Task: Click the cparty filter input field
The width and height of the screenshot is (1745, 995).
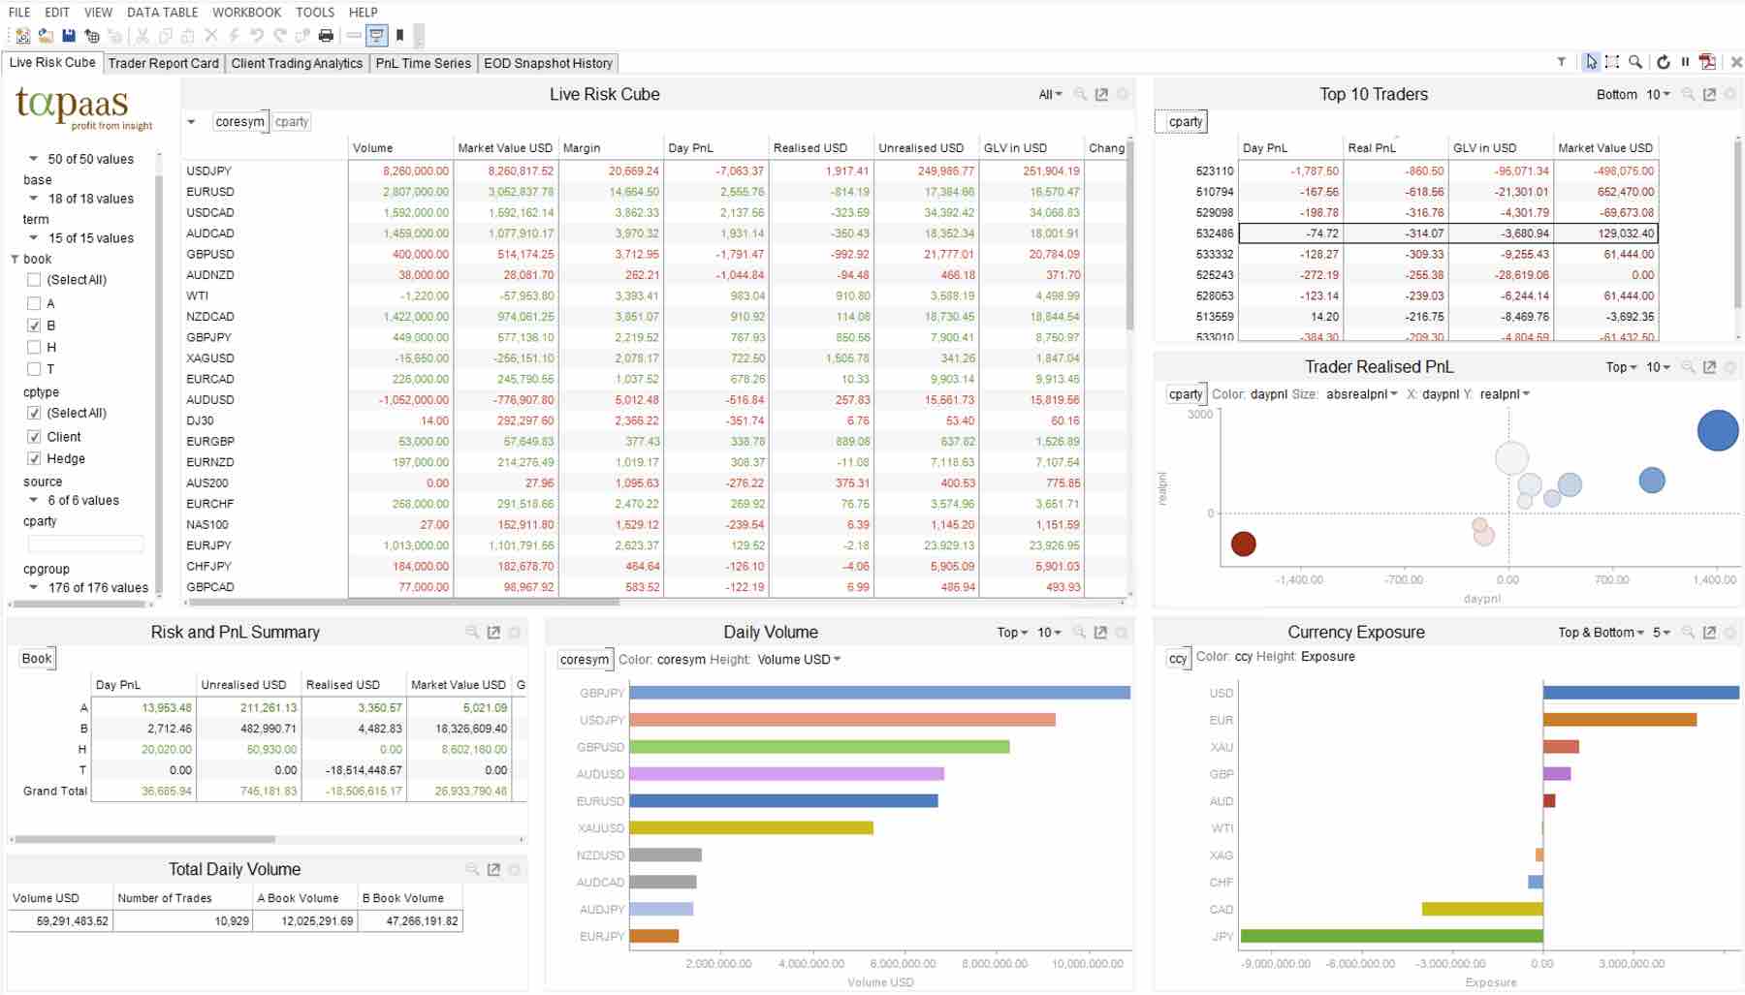Action: point(85,544)
